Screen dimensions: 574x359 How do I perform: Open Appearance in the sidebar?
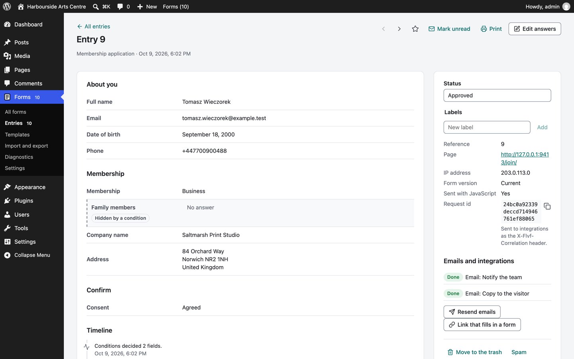pos(32,187)
